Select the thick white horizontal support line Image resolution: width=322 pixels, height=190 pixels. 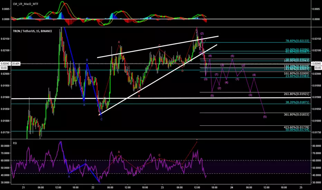pyautogui.click(x=161, y=98)
